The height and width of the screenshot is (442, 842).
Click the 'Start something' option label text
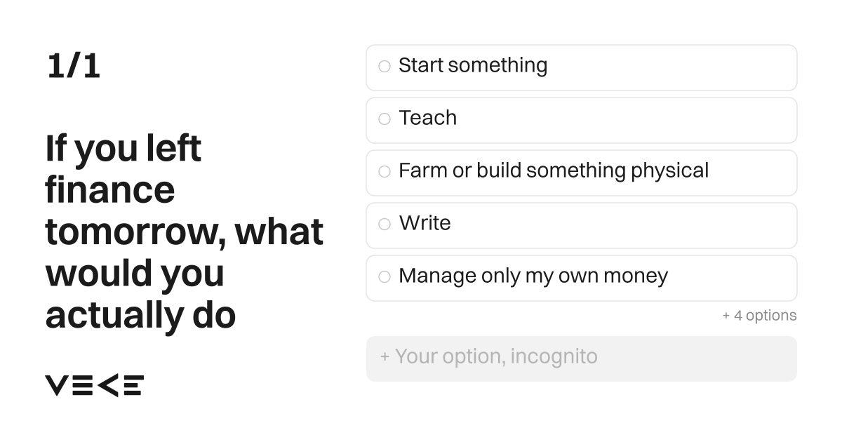[473, 66]
